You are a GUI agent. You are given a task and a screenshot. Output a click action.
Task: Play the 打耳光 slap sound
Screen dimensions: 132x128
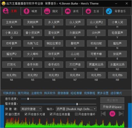[12, 65]
